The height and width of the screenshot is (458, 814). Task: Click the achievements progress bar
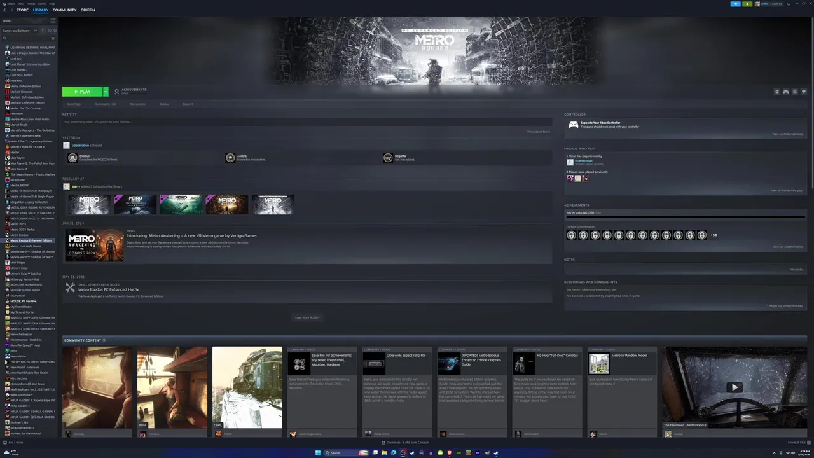click(686, 217)
